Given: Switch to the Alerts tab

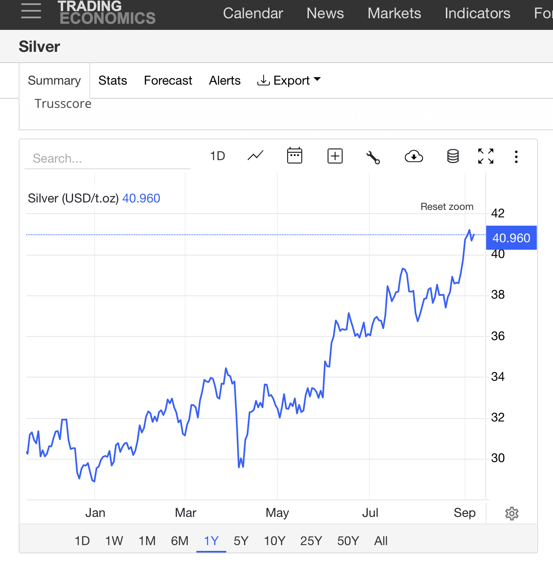Looking at the screenshot, I should pos(225,80).
